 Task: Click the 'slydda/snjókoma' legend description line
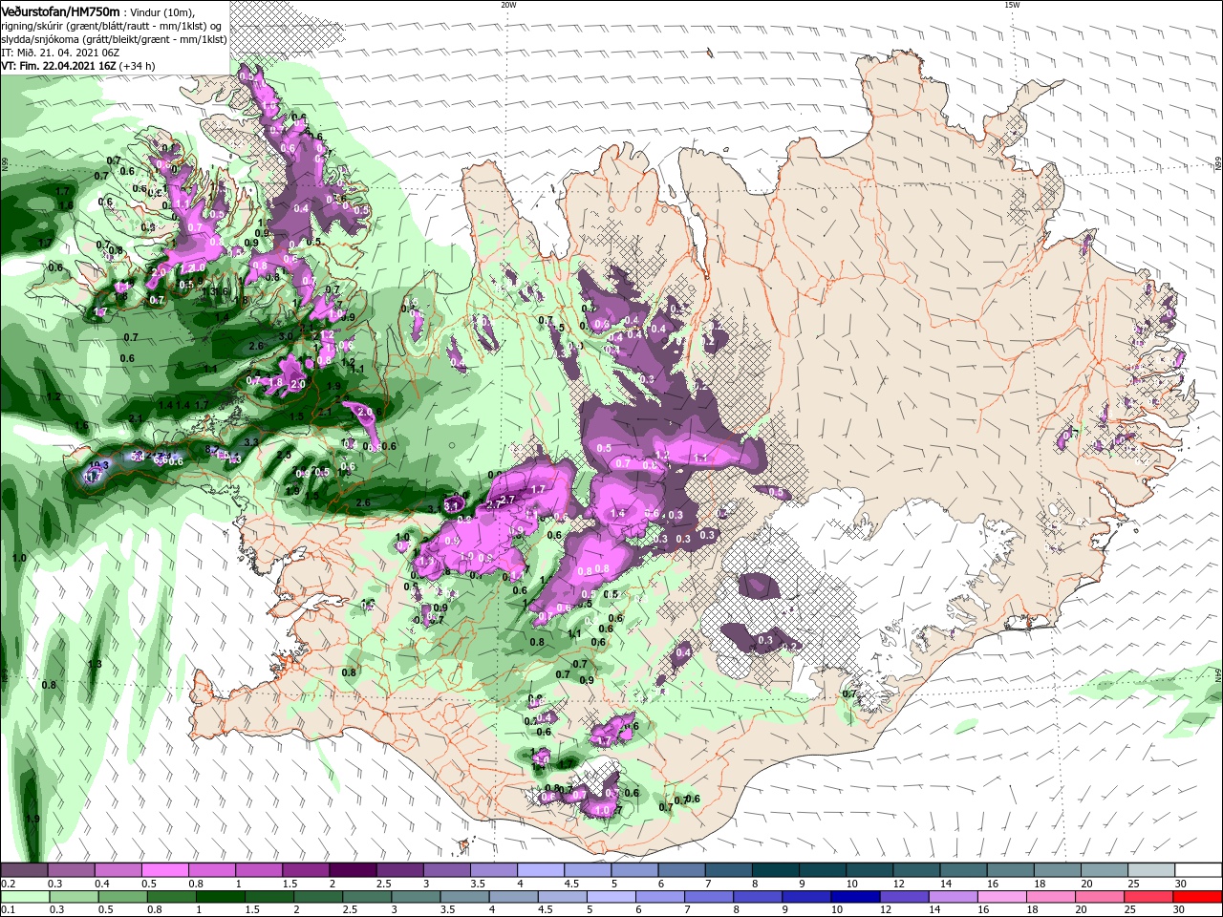114,39
